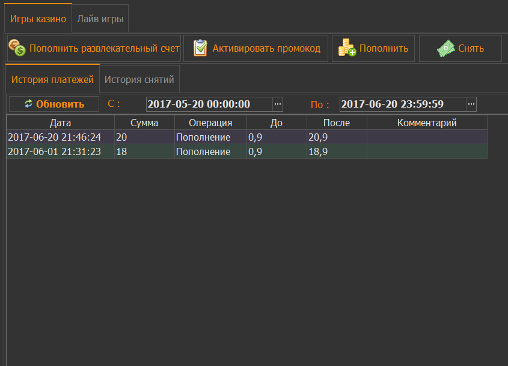Open the end date picker ellipsis button
The height and width of the screenshot is (366, 508).
coord(471,104)
